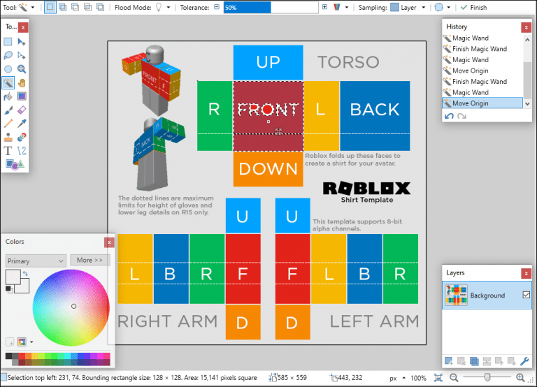Set selection mode to Replace

tap(50, 7)
